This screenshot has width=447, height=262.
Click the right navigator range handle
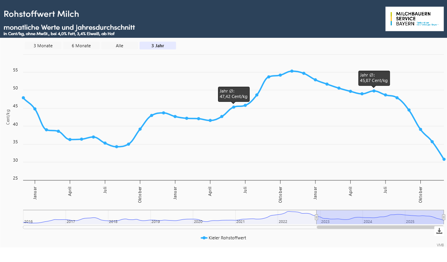coord(443,217)
